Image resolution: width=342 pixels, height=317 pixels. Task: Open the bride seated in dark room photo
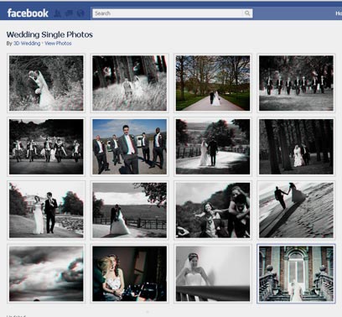click(130, 273)
